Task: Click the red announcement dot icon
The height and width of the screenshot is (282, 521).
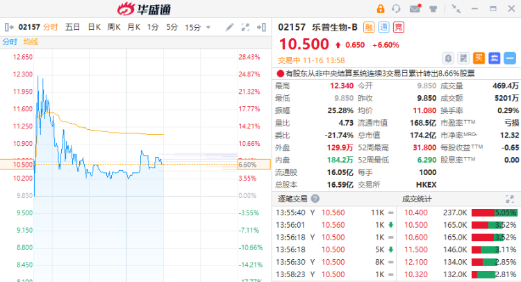Action: click(281, 74)
